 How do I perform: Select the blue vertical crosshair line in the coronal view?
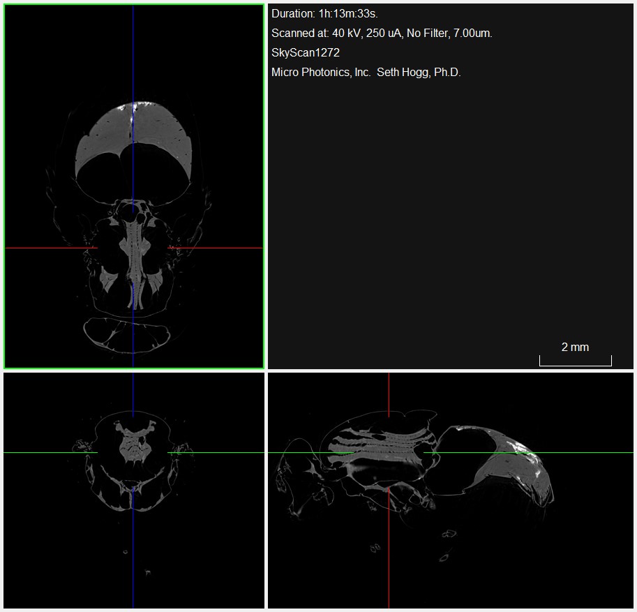[133, 56]
